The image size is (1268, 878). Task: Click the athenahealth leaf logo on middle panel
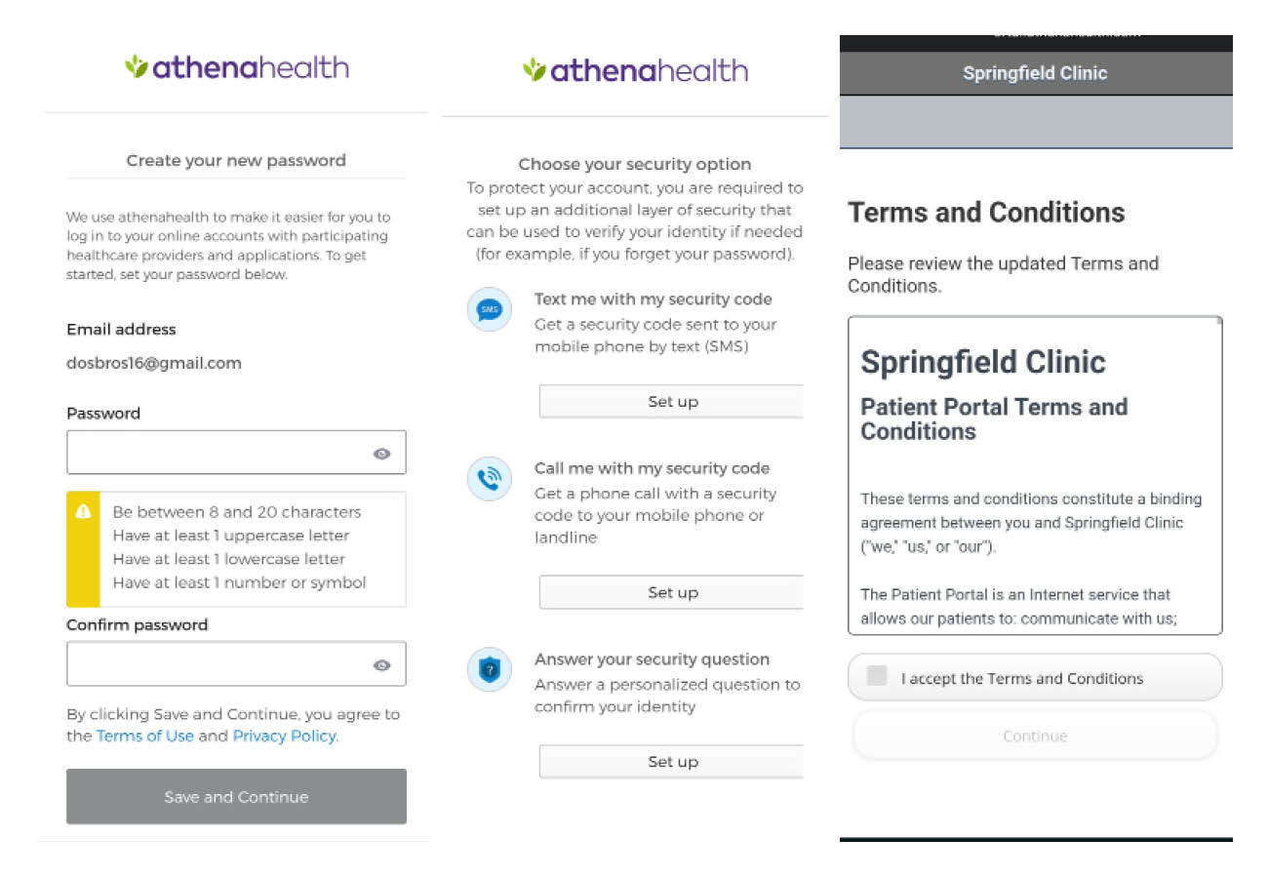coord(536,68)
